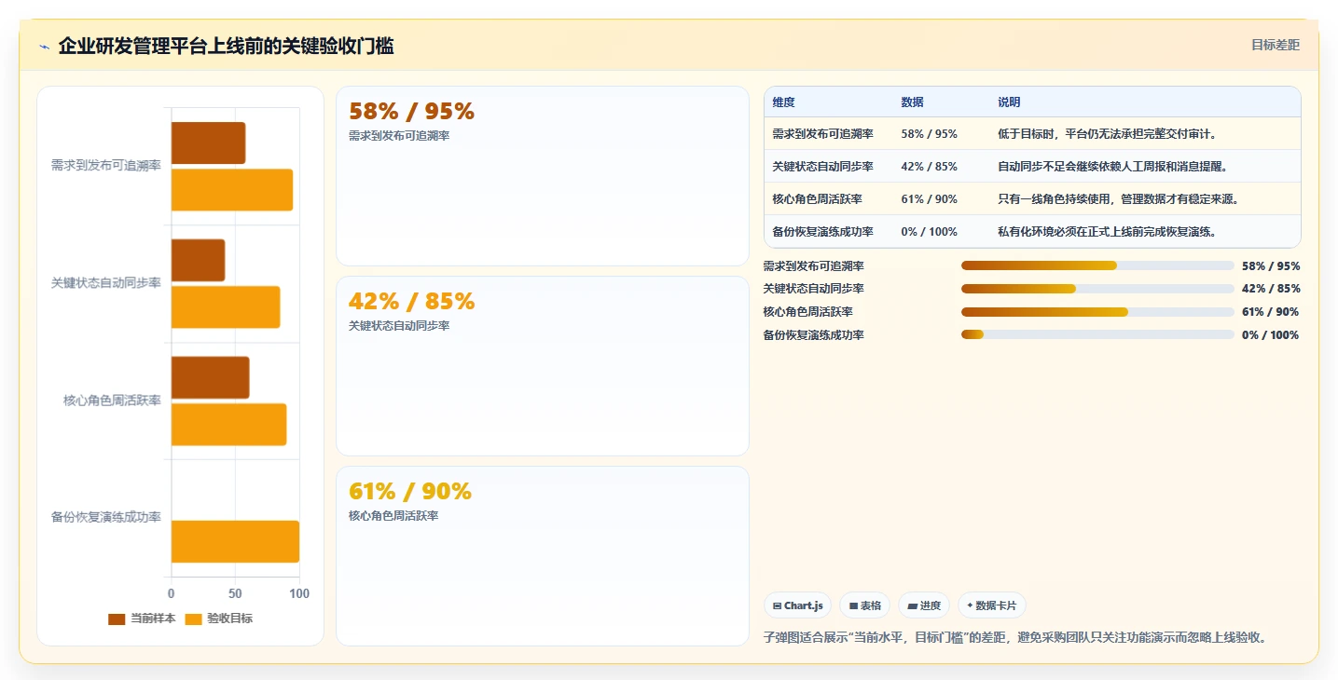Click the x-axis tick label 50
The image size is (1338, 680).
tap(235, 593)
